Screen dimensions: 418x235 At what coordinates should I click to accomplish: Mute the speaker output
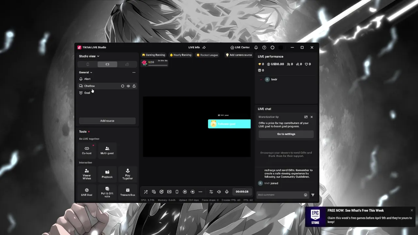point(219,192)
